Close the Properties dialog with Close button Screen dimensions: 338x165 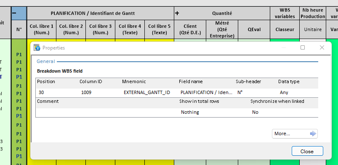(x=307, y=152)
